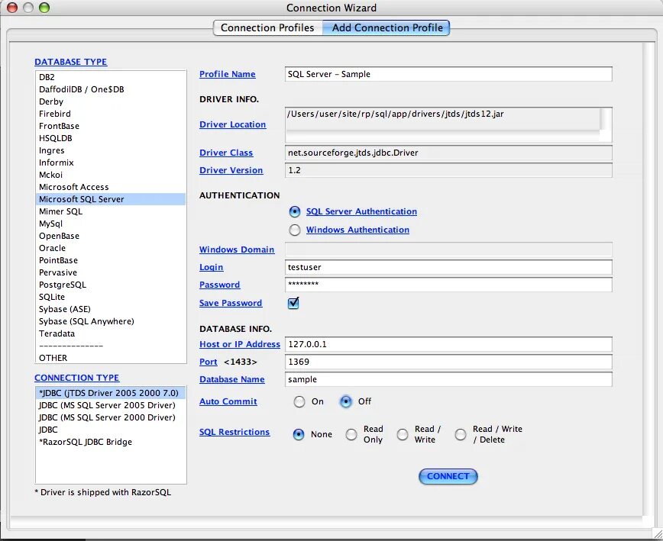The width and height of the screenshot is (663, 541).
Task: Click the Driver Location link
Action: pos(232,124)
